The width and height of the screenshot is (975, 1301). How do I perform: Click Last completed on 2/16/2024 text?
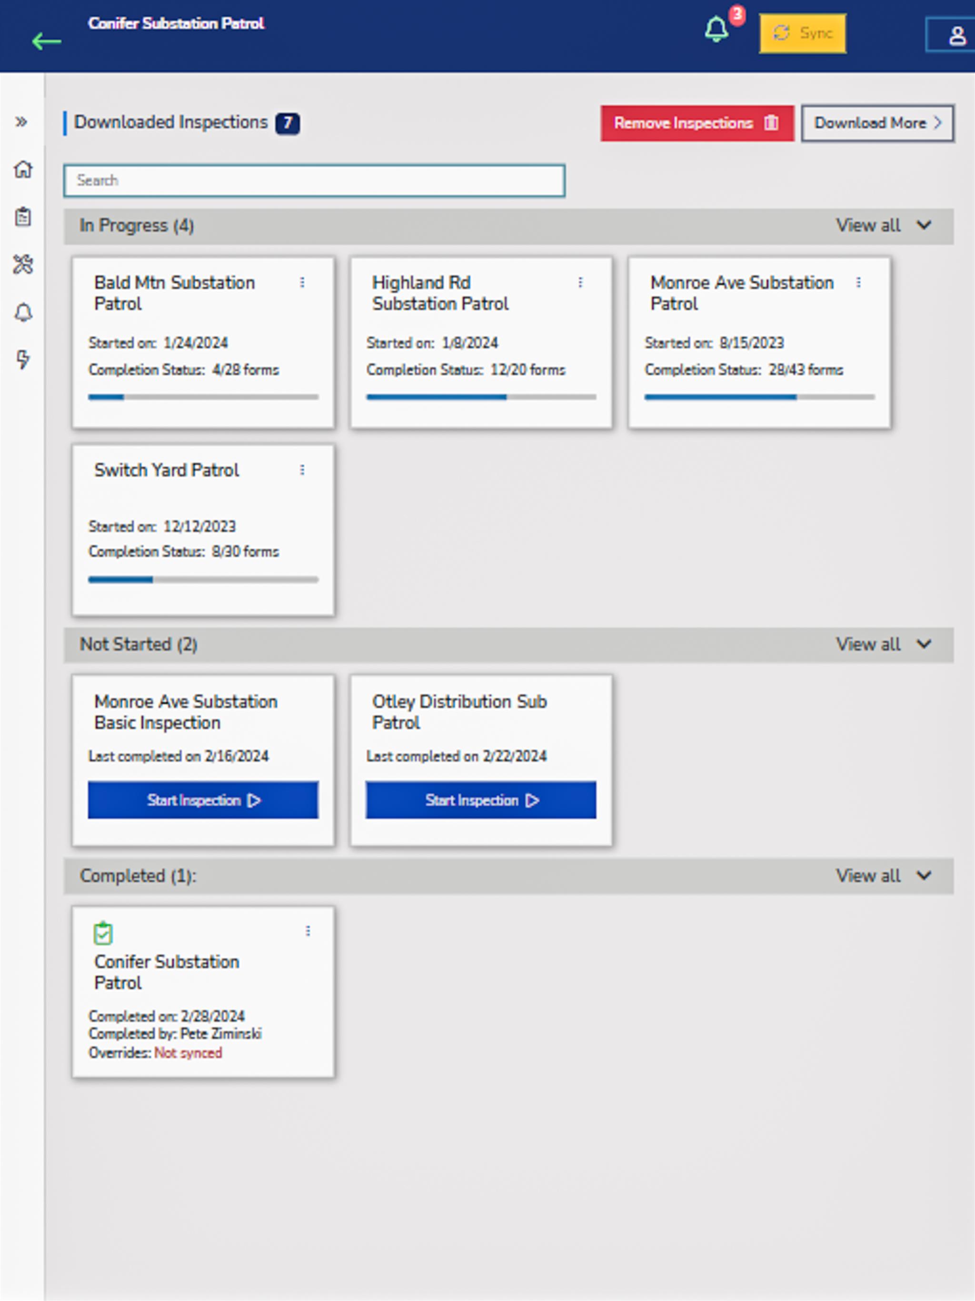click(178, 756)
